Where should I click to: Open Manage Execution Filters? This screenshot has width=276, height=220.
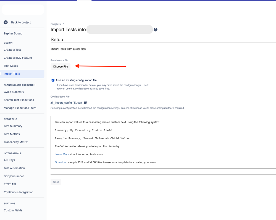(x=20, y=108)
